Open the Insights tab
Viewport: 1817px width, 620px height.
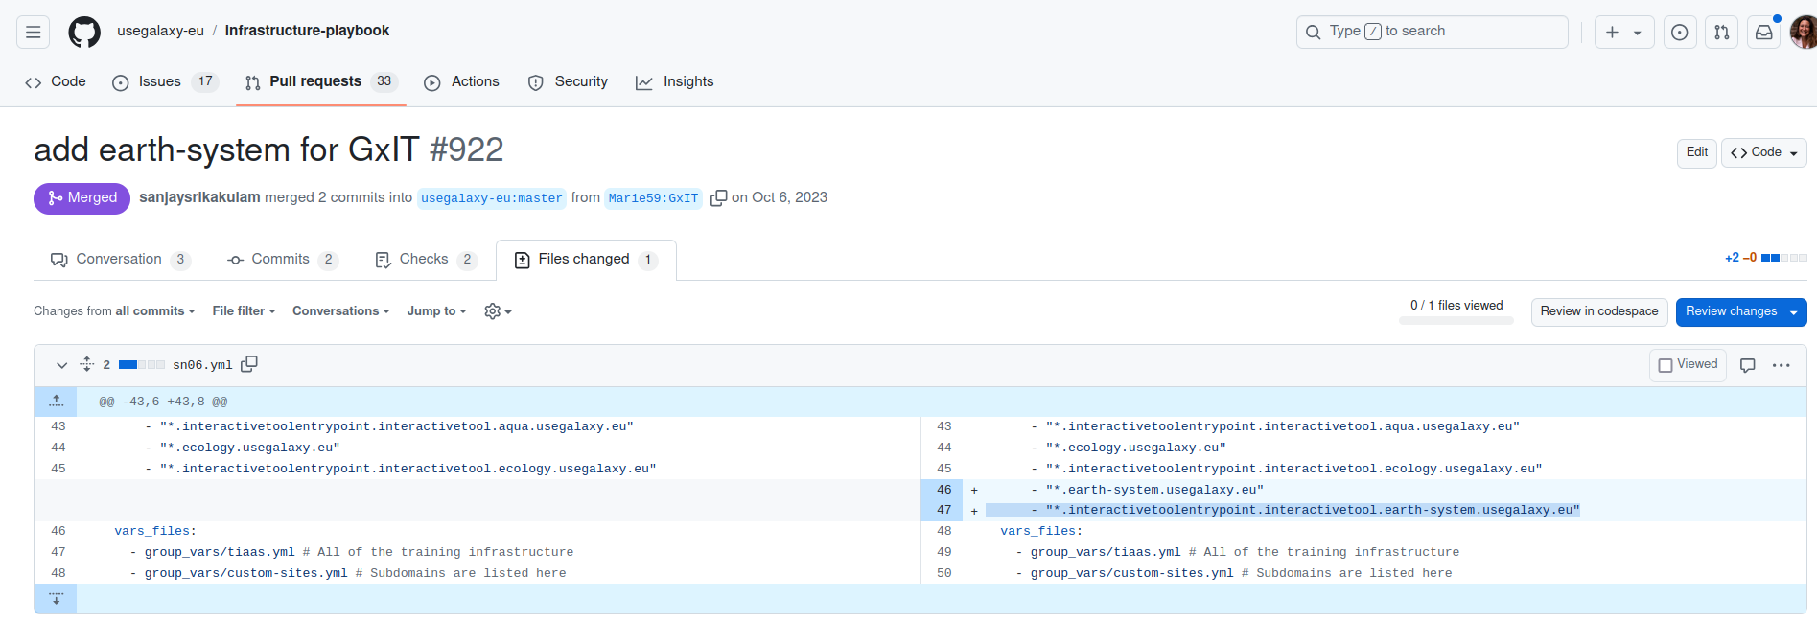pyautogui.click(x=675, y=82)
